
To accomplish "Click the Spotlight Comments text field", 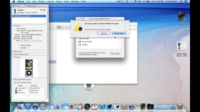I will coord(29,20).
